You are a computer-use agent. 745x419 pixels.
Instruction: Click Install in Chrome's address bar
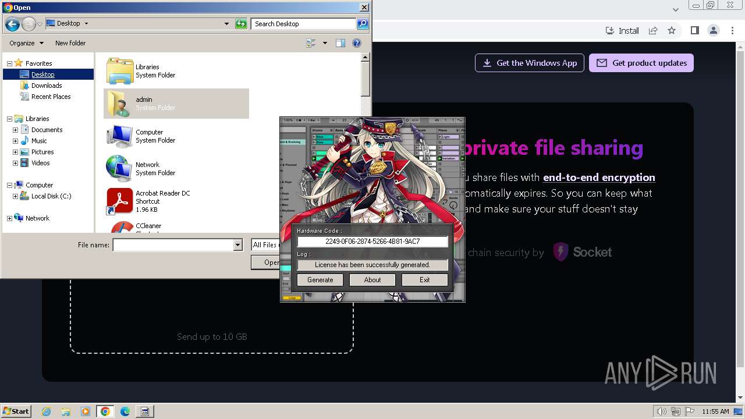point(622,31)
